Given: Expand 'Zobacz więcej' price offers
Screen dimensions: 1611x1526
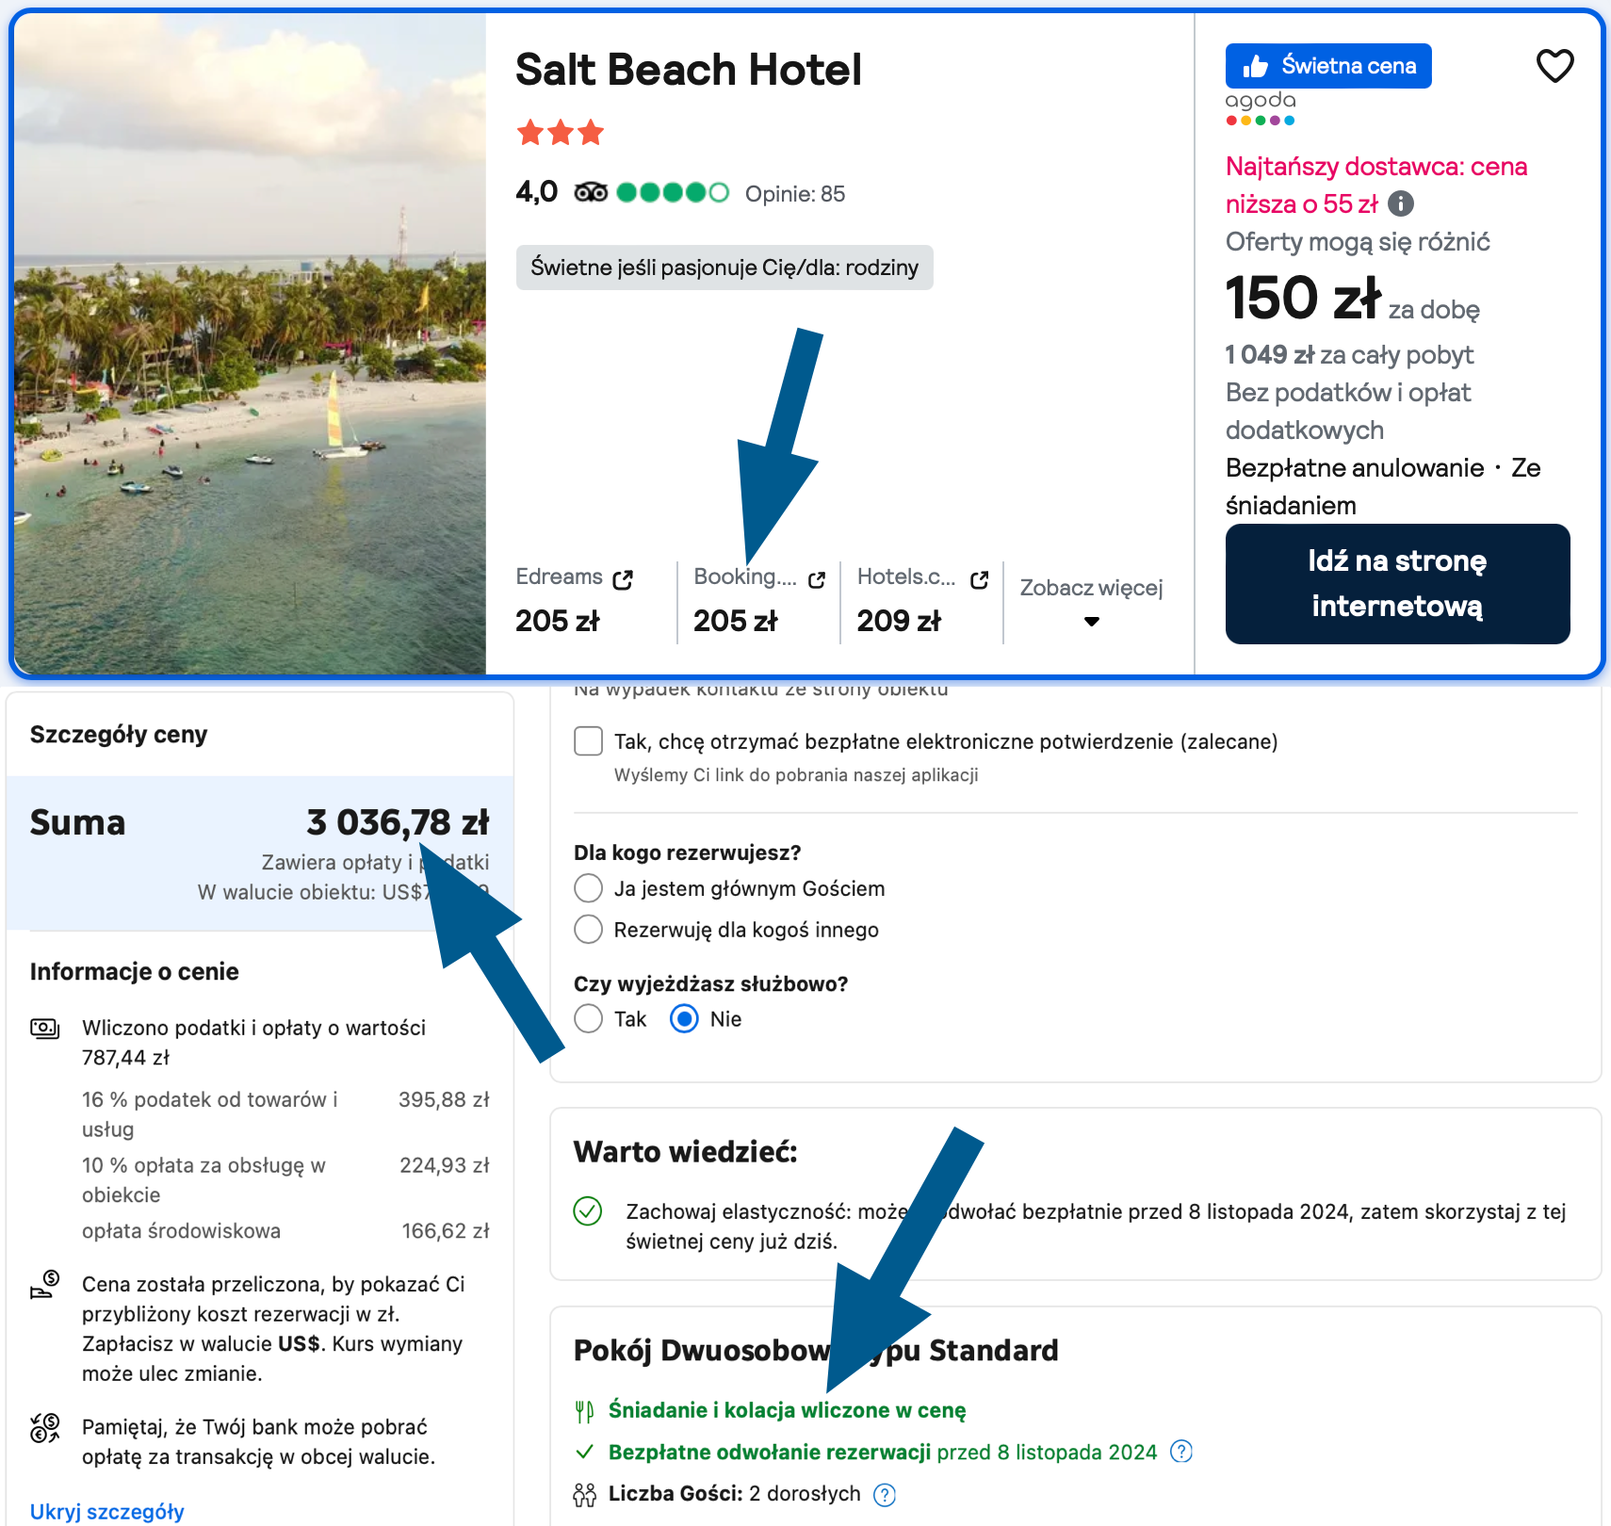Looking at the screenshot, I should tap(1091, 601).
